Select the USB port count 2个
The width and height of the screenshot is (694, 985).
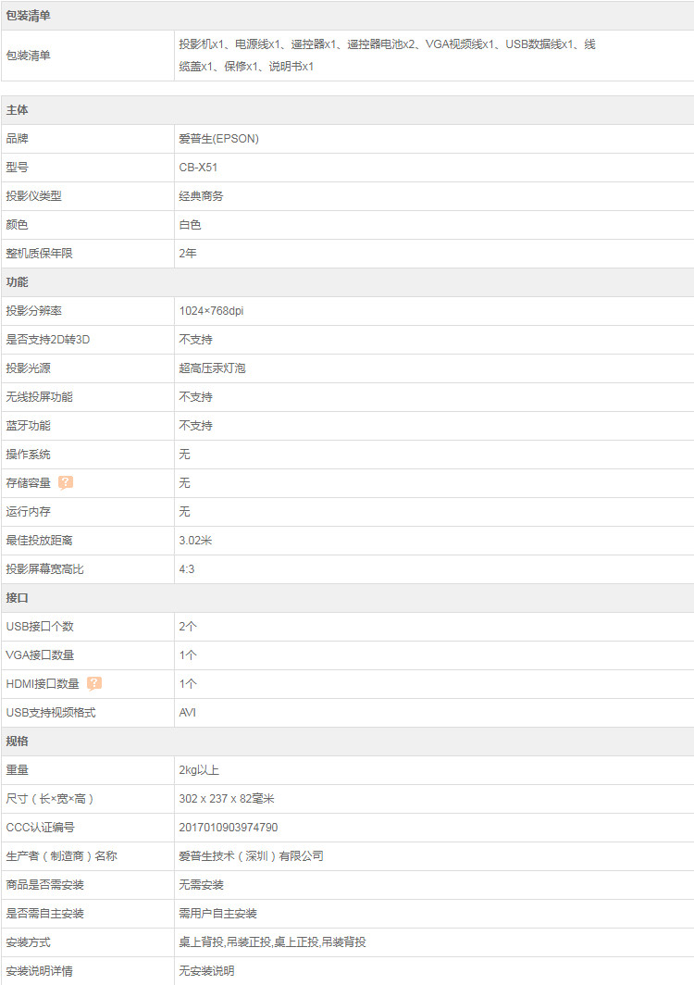click(188, 627)
